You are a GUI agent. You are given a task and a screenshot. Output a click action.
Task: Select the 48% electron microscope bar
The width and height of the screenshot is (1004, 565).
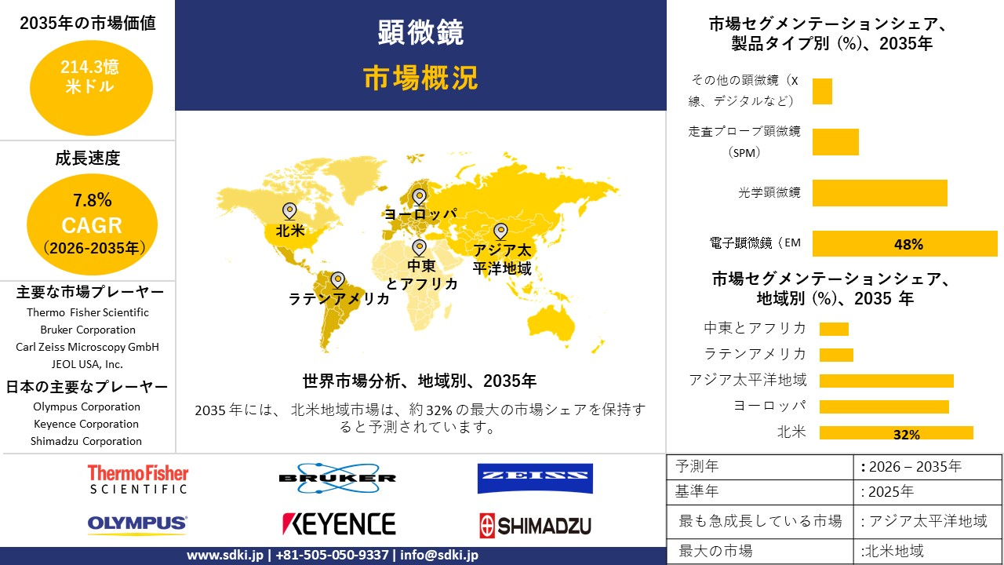[904, 244]
